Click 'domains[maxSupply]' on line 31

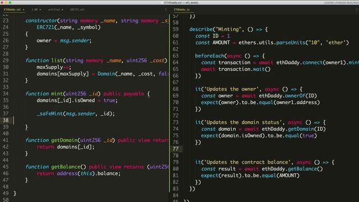click(x=62, y=74)
